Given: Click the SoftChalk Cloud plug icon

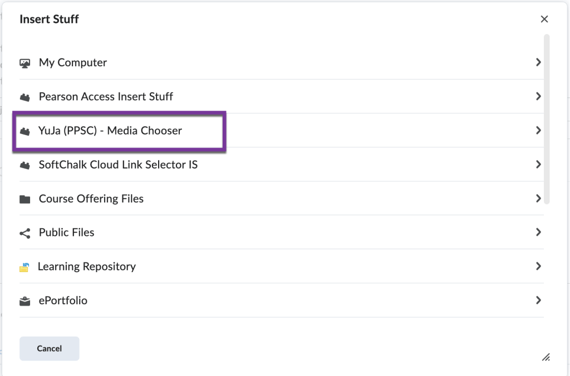Looking at the screenshot, I should [x=25, y=164].
